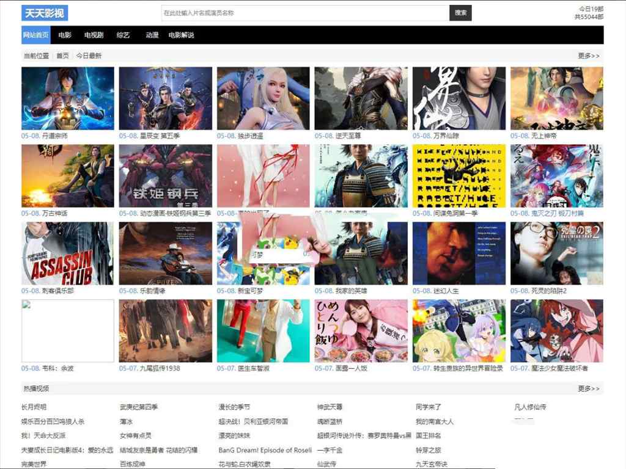
Task: Open the 娱乐百分百凹鸣狼人杀 link
Action: click(53, 421)
